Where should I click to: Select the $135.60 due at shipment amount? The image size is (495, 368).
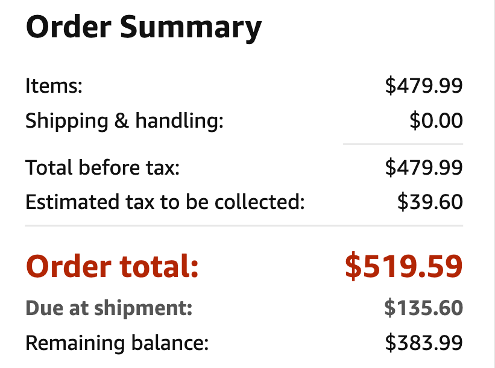point(424,309)
